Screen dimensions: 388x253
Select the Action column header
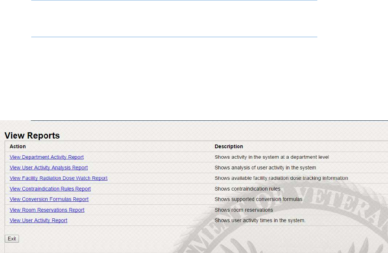17,146
